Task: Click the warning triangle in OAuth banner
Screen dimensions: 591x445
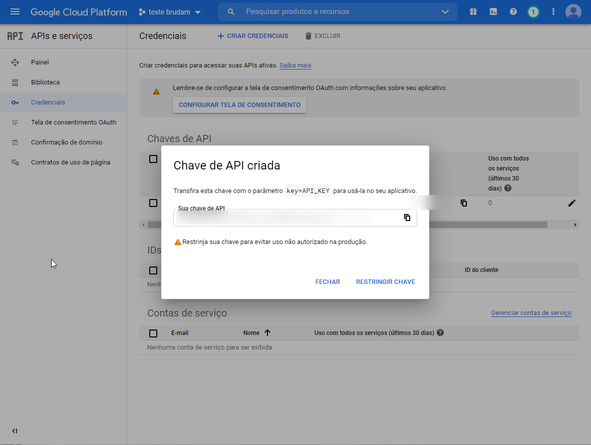Action: (156, 91)
